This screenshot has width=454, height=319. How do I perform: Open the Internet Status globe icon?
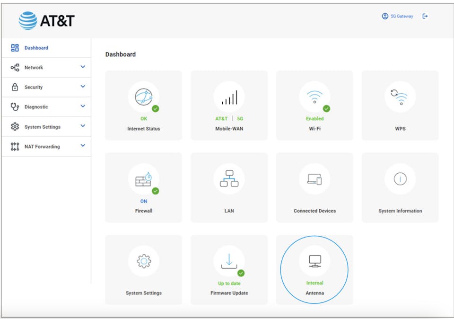point(143,97)
